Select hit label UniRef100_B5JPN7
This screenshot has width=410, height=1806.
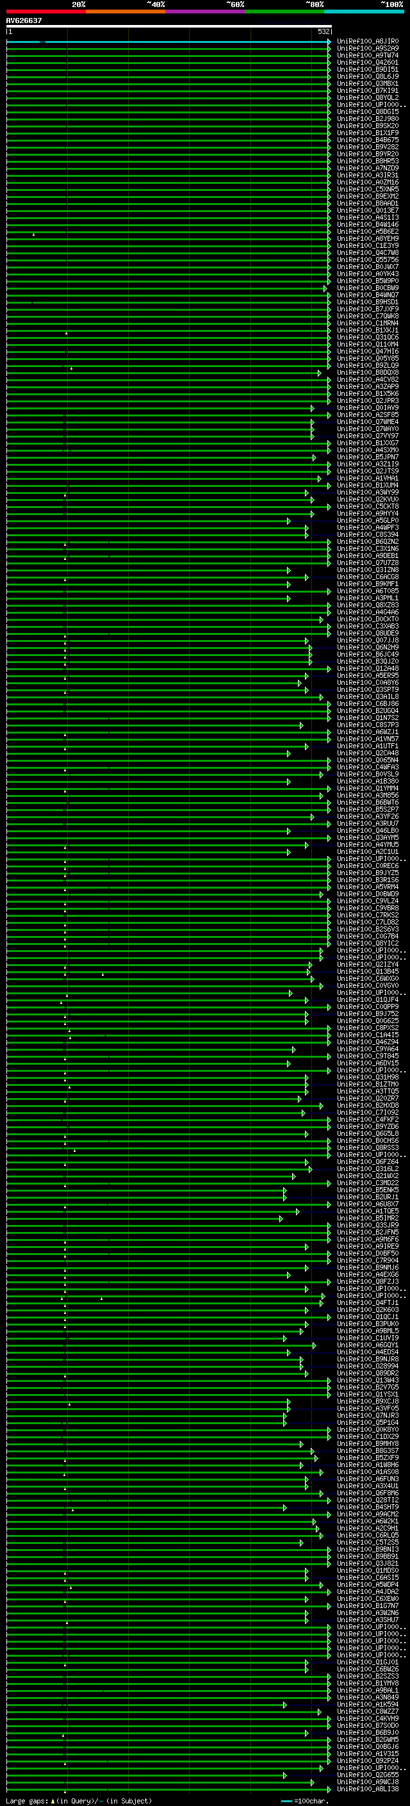[368, 457]
